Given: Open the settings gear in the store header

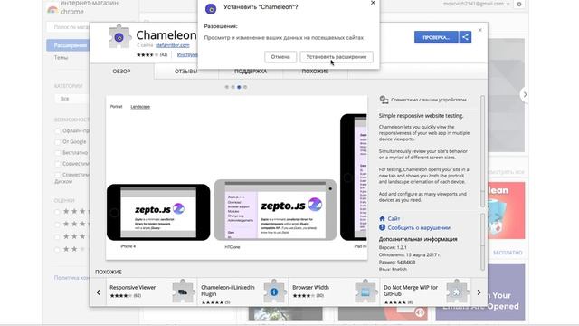Looking at the screenshot, I should tap(519, 4).
